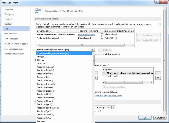This screenshot has height=123, width=169.
Task: Click the Help-taal horizontal scrollbar thumb
Action: tap(124, 82)
